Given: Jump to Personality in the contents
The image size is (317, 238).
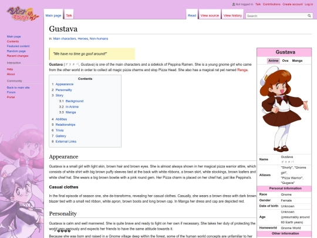Looking at the screenshot, I should (63, 90).
